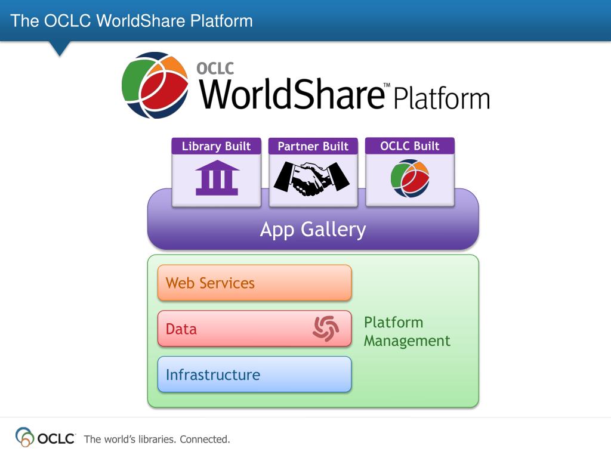Click 'The world's libraries. Connected.' tagline
611x458 pixels.
(157, 440)
